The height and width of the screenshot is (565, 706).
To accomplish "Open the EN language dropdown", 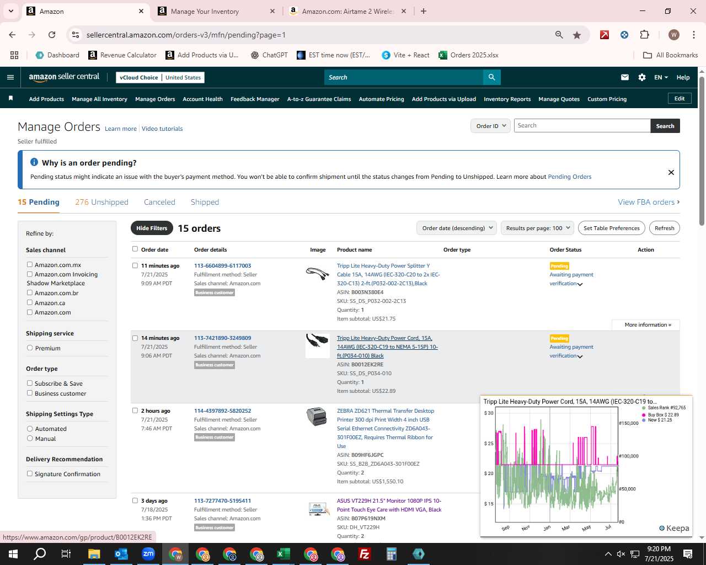I will click(661, 77).
